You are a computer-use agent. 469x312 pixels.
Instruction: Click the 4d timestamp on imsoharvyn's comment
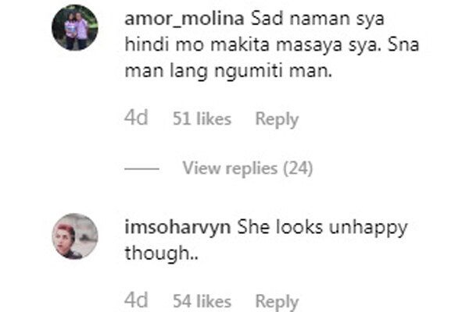click(x=136, y=300)
